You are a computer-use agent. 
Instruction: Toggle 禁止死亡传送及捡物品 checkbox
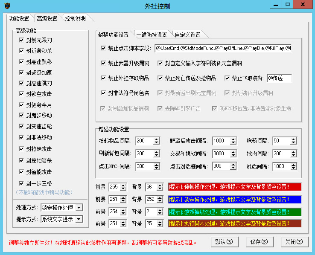click(x=160, y=78)
